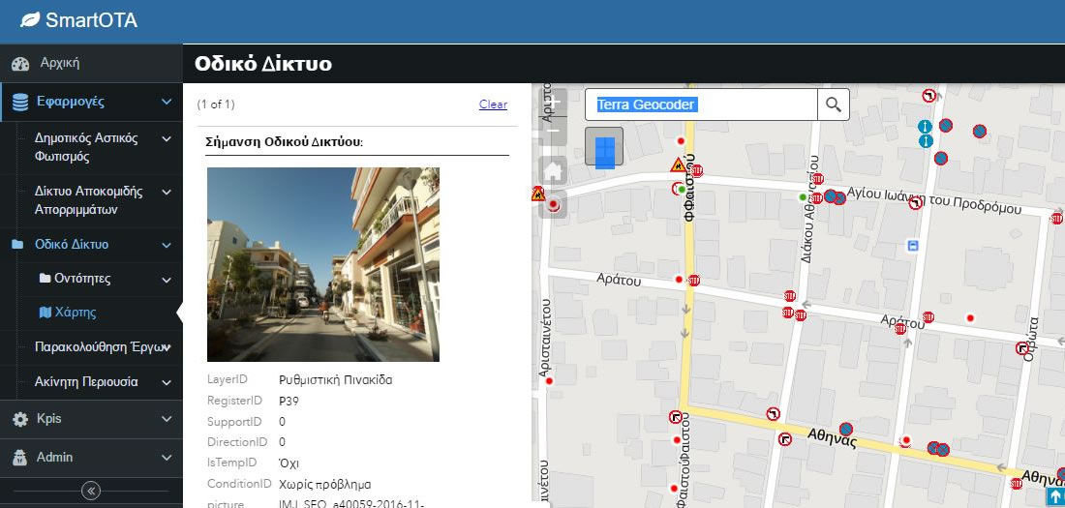The image size is (1065, 508).
Task: Open the Αρχική dashboard page
Action: point(60,63)
